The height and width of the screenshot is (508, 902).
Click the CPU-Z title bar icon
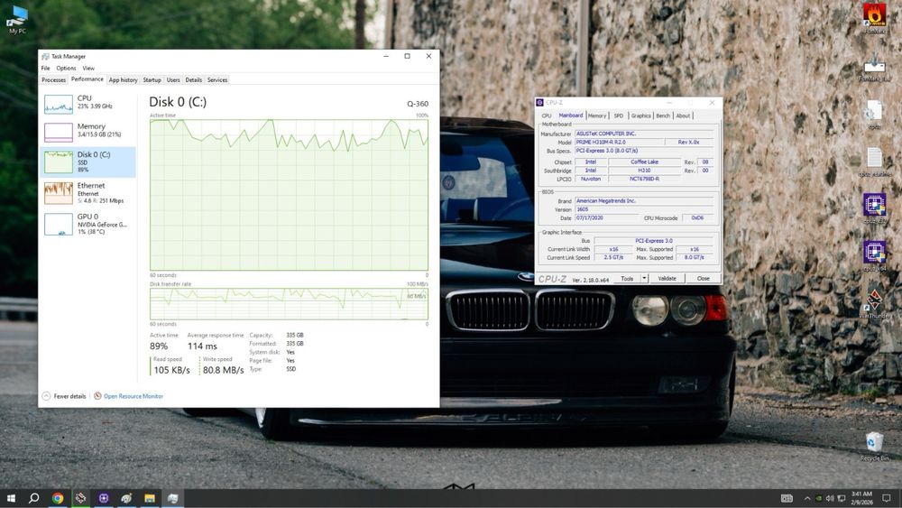pyautogui.click(x=539, y=102)
